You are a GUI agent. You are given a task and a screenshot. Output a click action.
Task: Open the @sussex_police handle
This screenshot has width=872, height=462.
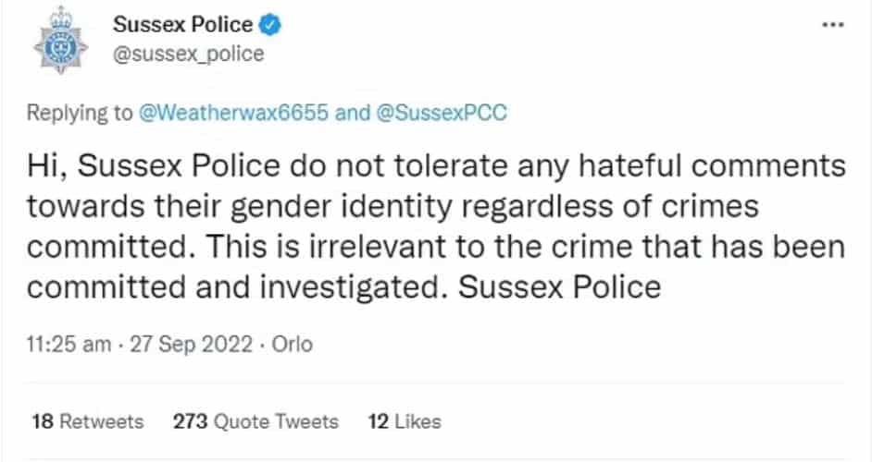pyautogui.click(x=189, y=55)
